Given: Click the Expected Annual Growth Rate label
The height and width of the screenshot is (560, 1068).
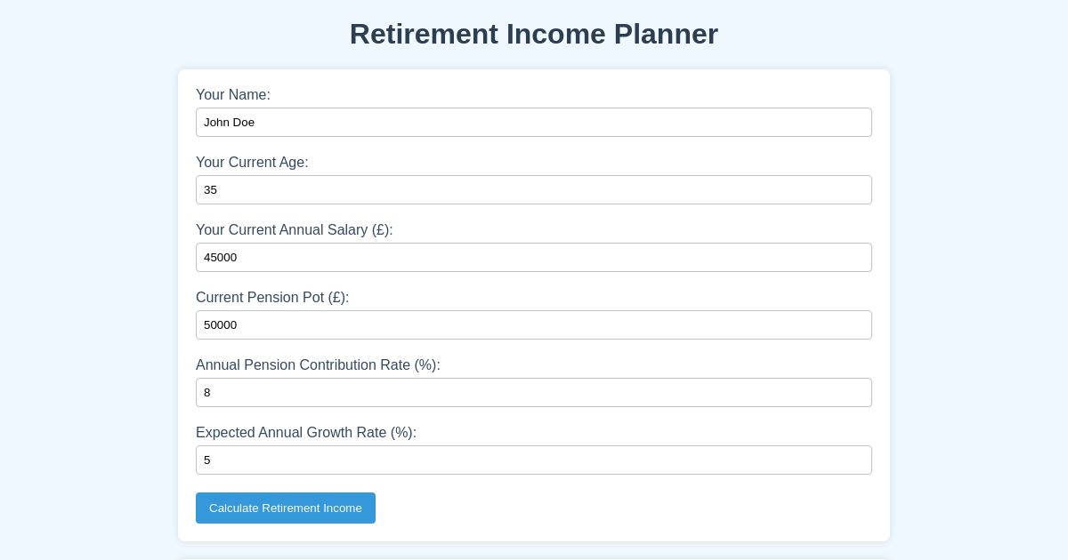Looking at the screenshot, I should point(306,433).
